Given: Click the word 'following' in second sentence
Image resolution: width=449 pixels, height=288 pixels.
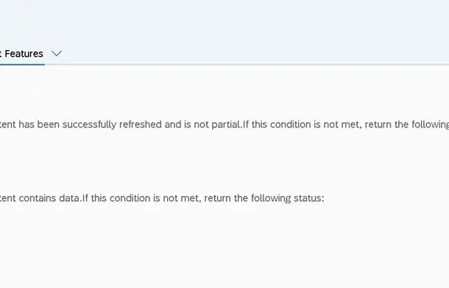Looking at the screenshot, I should [271, 198].
